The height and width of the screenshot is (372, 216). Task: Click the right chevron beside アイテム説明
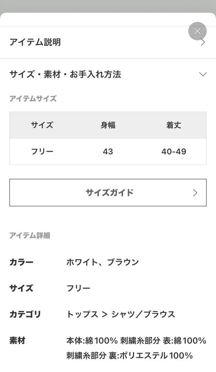click(x=203, y=42)
